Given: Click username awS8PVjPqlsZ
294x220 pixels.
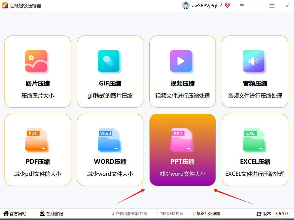Looking at the screenshot, I should click(x=207, y=6).
